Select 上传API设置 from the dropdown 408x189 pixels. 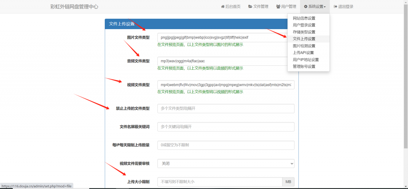click(309, 53)
